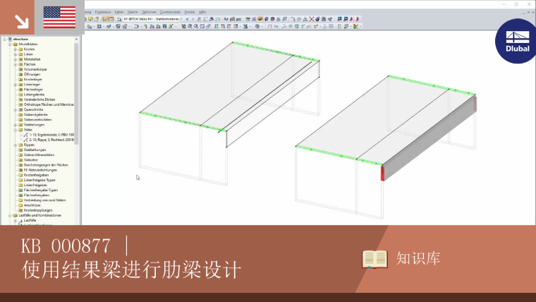The image size is (536, 302).
Task: Click the red X delete toolbar icon
Action: pos(312,19)
